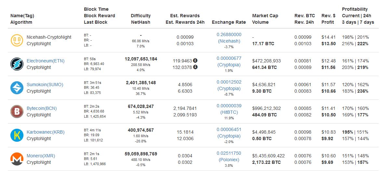
Task: Click the Electroneum exchange rate 0.00000677
Action: pyautogui.click(x=229, y=58)
